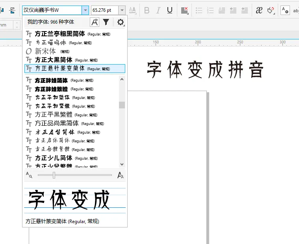
Task: Toggle Italic text formatting
Action: [158, 10]
